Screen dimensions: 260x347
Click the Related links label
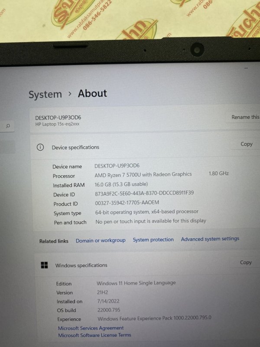click(x=54, y=241)
